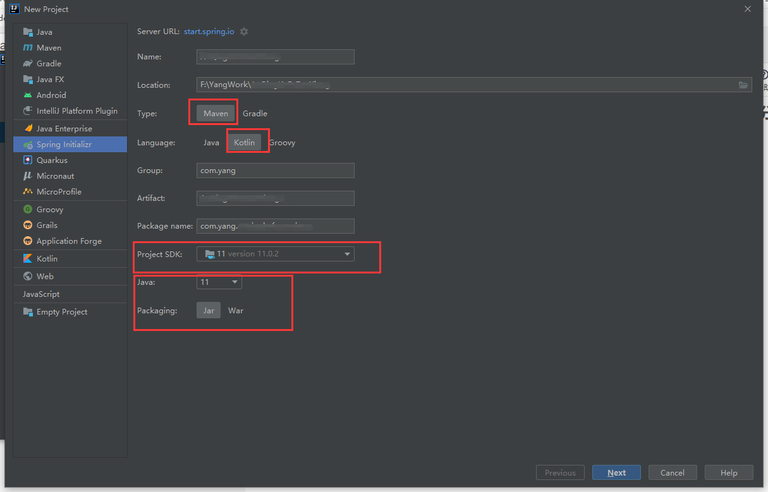Select the Micronaut mu icon
The image size is (768, 492).
click(28, 176)
